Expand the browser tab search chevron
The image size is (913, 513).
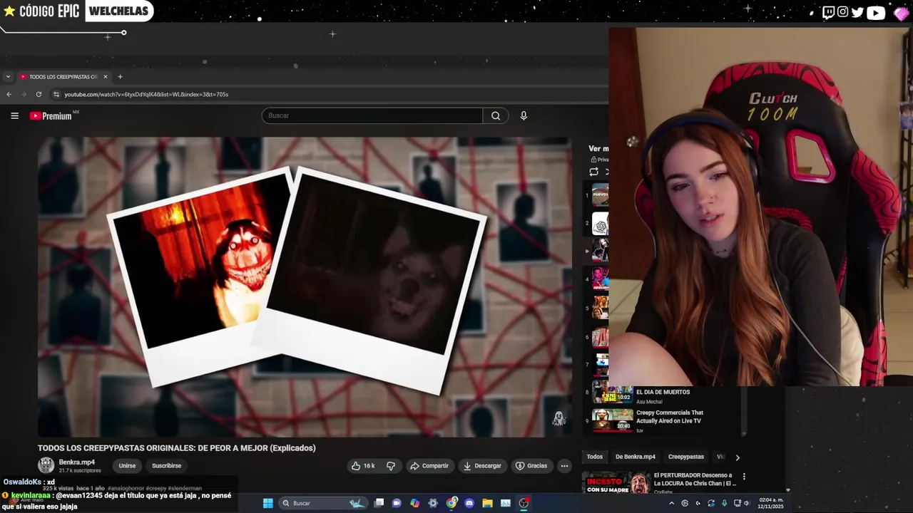click(x=8, y=76)
